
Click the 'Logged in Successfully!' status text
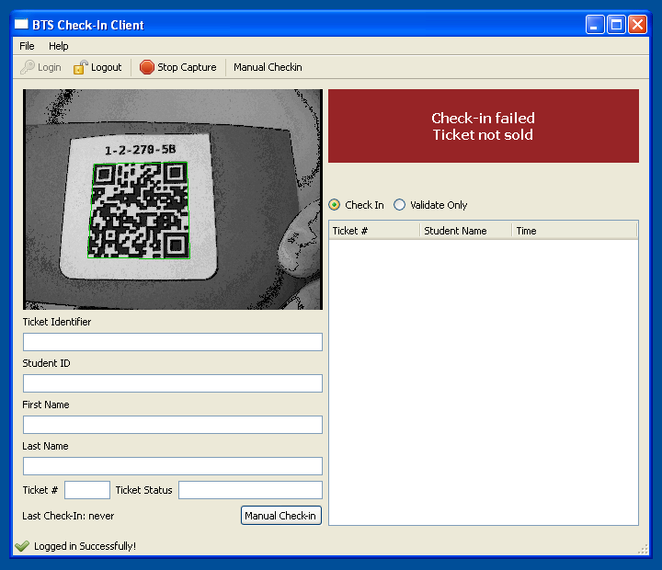pyautogui.click(x=85, y=546)
